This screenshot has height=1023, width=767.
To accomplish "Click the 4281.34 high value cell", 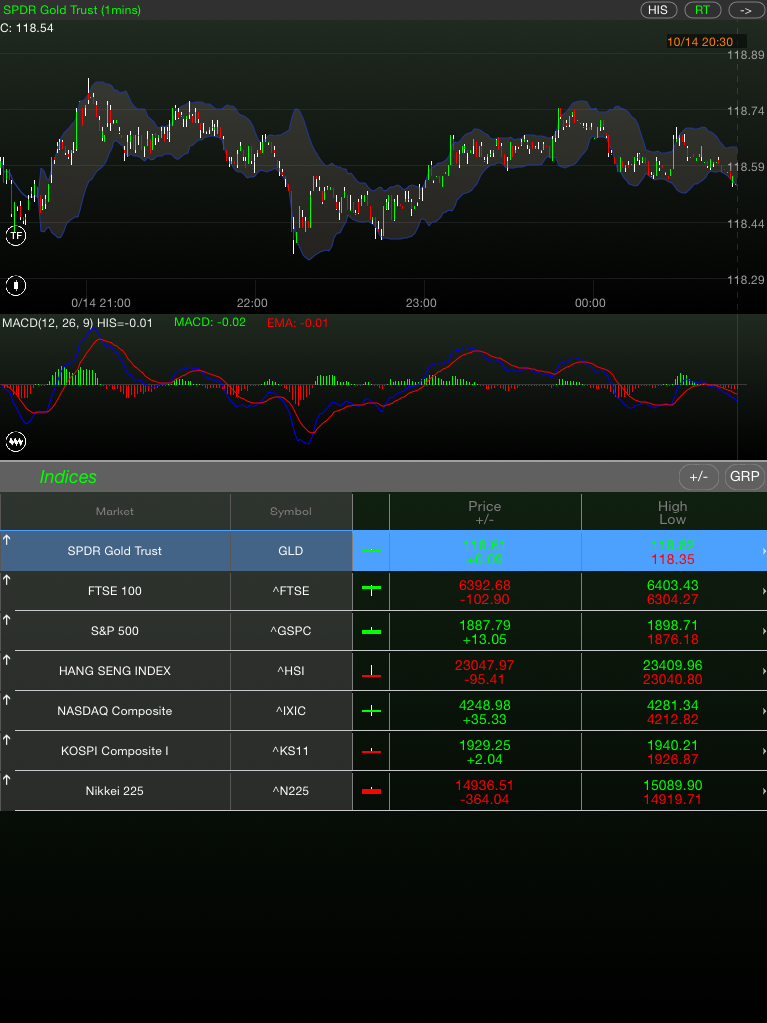I will (x=672, y=705).
